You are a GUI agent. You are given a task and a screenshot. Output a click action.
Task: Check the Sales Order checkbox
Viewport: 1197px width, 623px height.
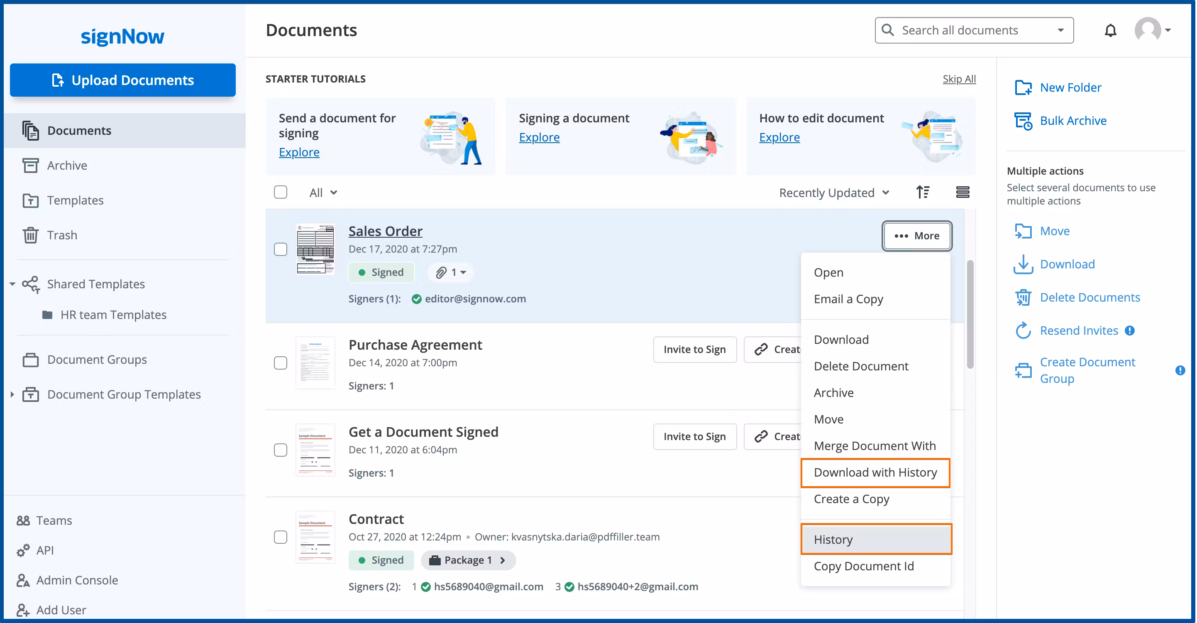point(281,249)
